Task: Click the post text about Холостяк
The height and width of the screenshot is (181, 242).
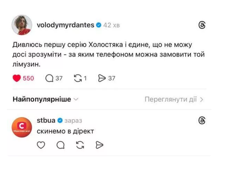Action: pyautogui.click(x=108, y=54)
